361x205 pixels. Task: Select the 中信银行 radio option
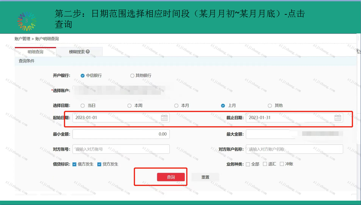coord(83,76)
